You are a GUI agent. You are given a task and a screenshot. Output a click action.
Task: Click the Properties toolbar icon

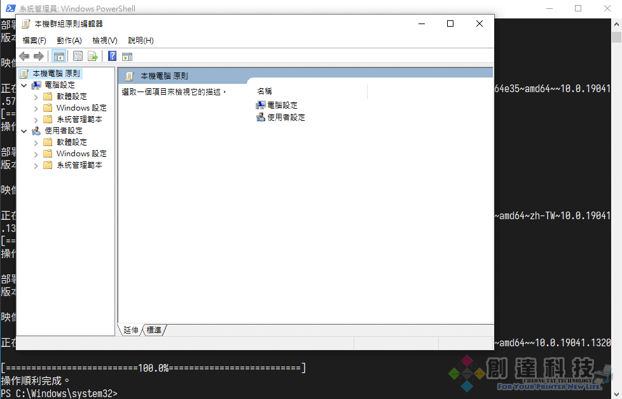coord(78,56)
